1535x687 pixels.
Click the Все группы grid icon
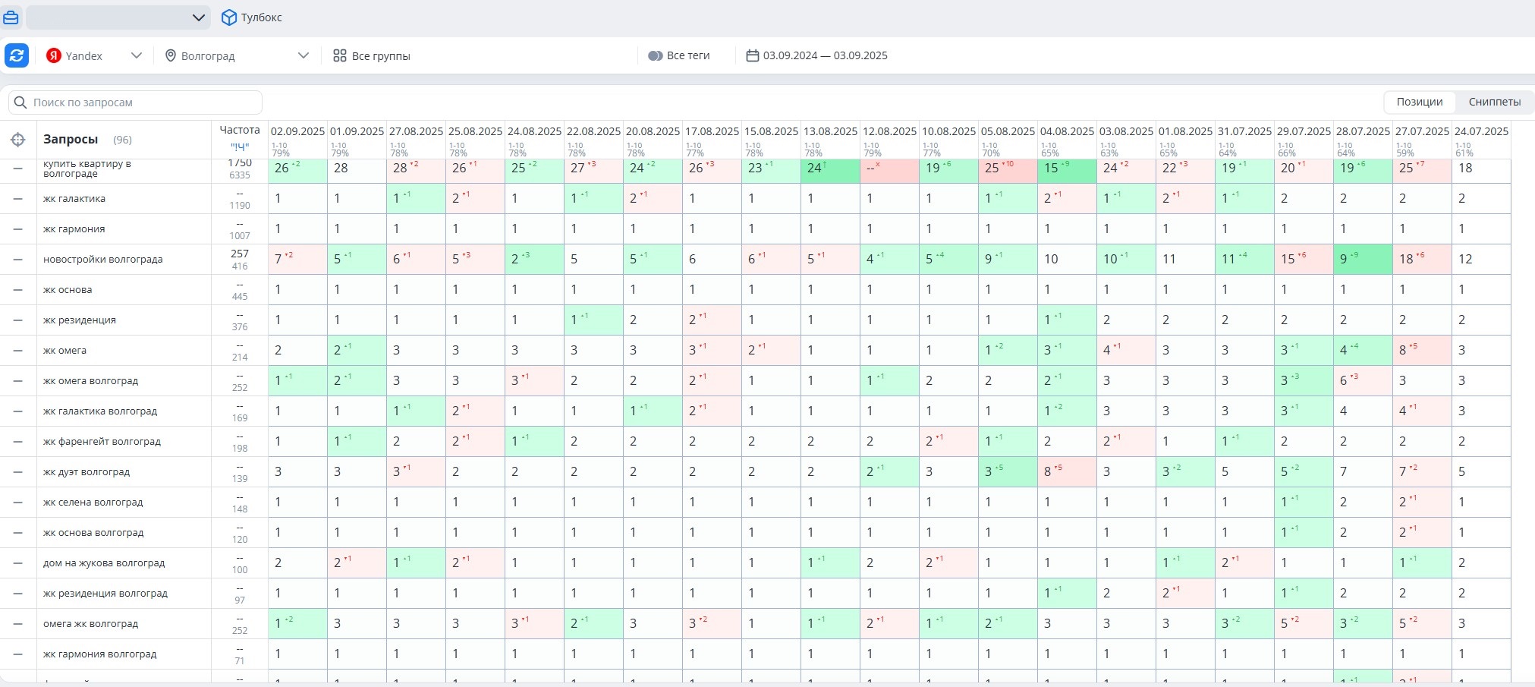pyautogui.click(x=339, y=55)
